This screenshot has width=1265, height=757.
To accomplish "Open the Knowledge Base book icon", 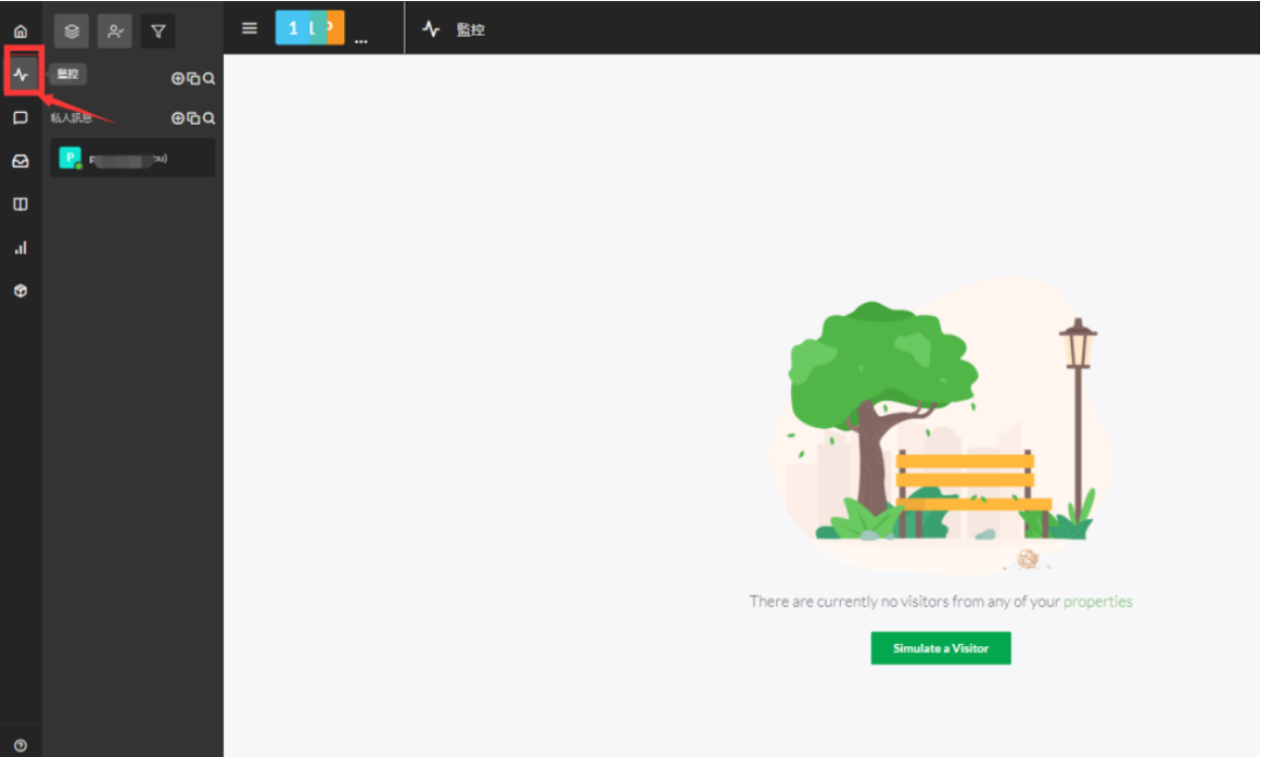I will click(20, 204).
